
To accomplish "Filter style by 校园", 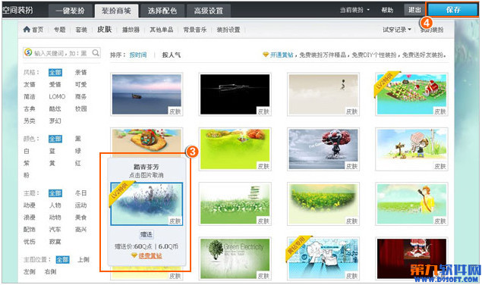I will pyautogui.click(x=81, y=108).
